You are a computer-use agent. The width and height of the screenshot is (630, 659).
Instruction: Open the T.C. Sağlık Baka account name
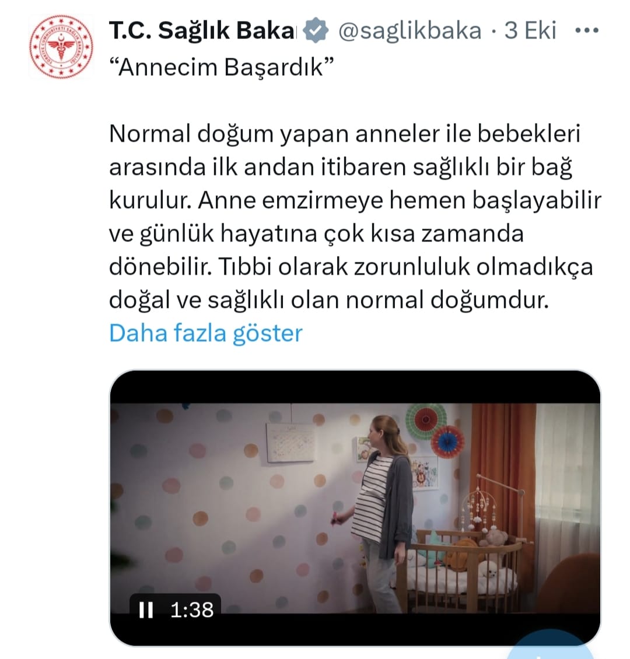202,30
